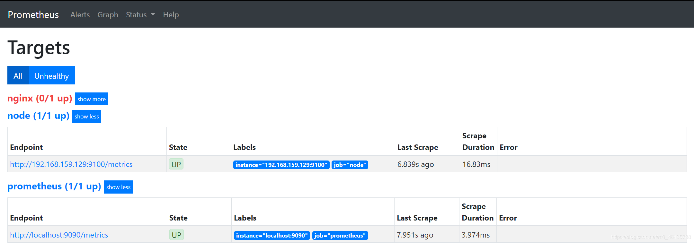Click the Scrape Duration header in prometheus table
Screen dimensions: 694x243
[477, 212]
